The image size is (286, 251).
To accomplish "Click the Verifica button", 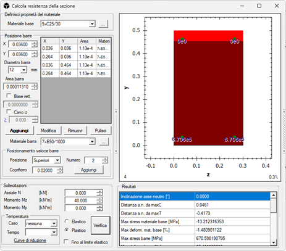I will [x=101, y=226].
